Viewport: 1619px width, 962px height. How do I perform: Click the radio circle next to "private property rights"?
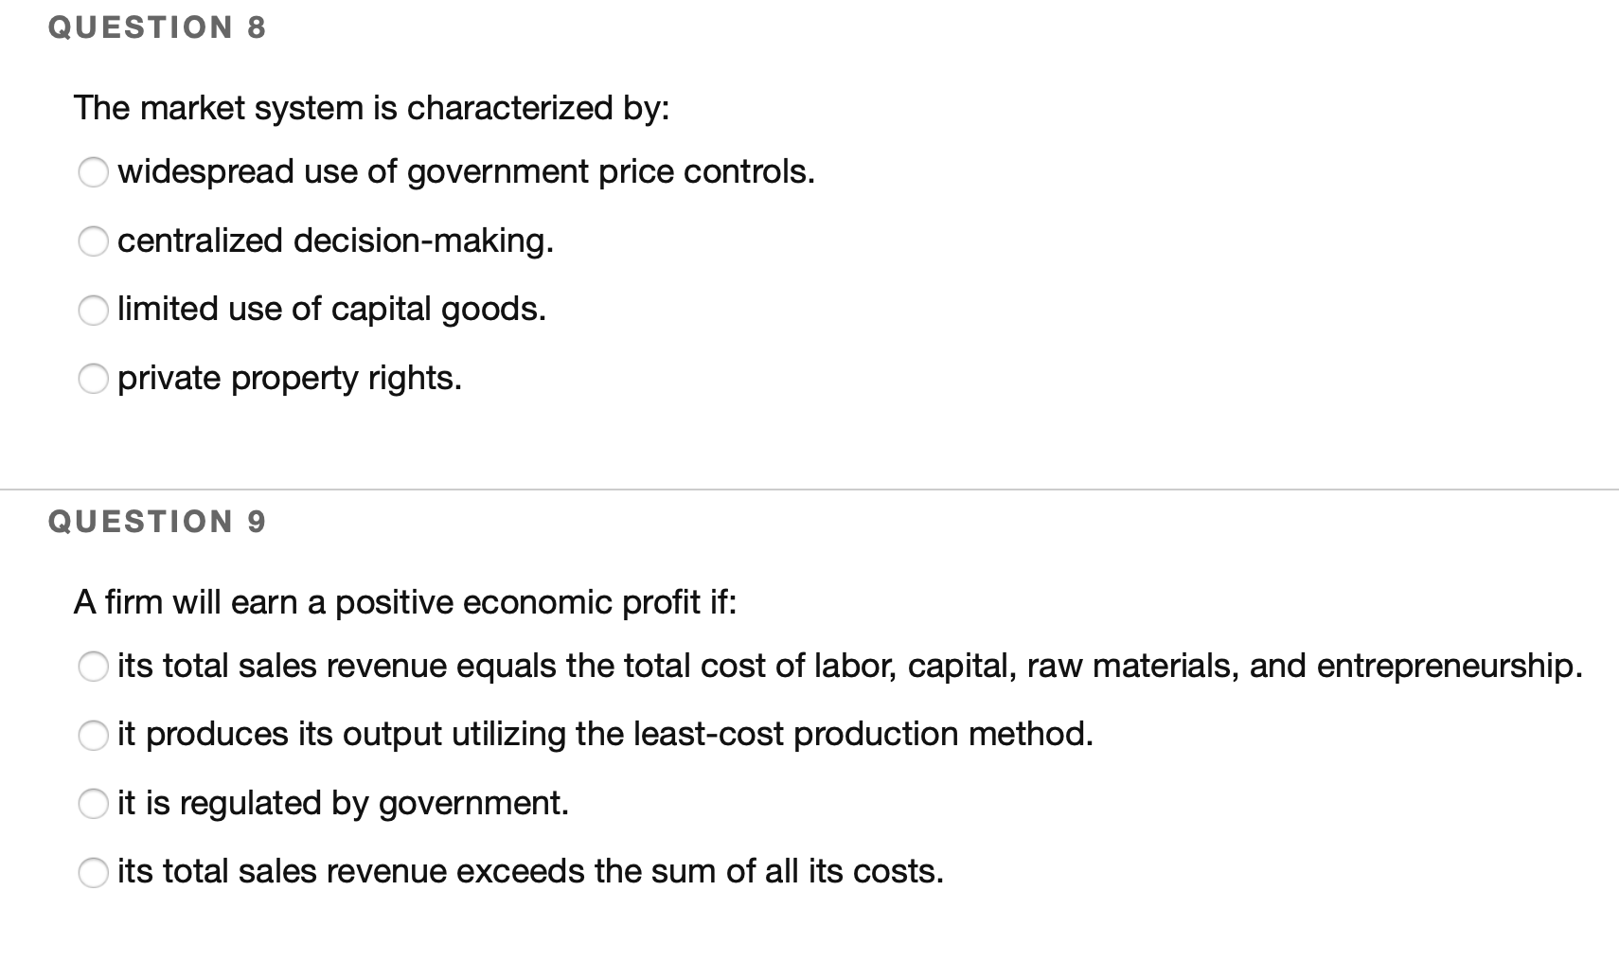coord(94,379)
